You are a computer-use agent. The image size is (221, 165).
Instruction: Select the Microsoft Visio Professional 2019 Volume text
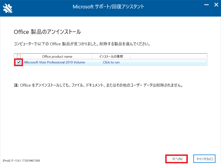55,62
